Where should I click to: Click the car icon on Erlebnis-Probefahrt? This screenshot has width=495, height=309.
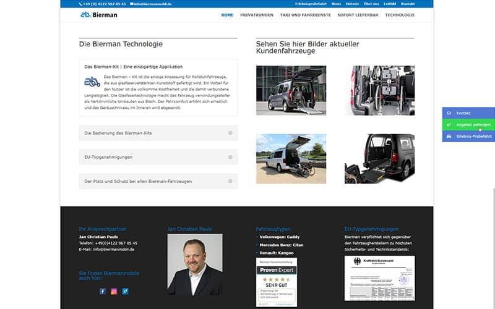[449, 137]
